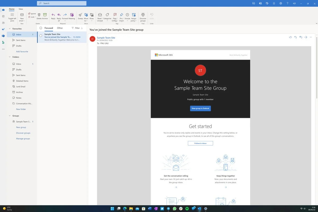Viewport: 318px width, 212px height.
Task: Like the message with thumbs-up icon
Action: (x=290, y=37)
